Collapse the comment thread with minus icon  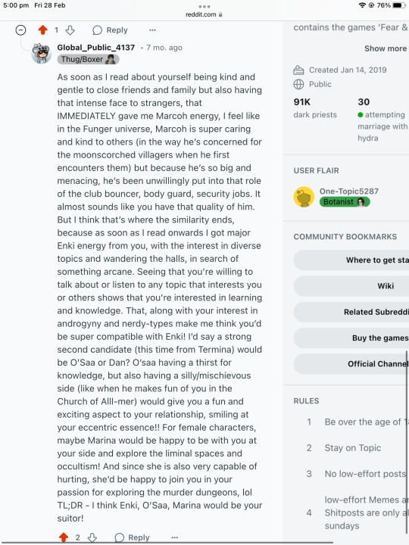point(21,30)
